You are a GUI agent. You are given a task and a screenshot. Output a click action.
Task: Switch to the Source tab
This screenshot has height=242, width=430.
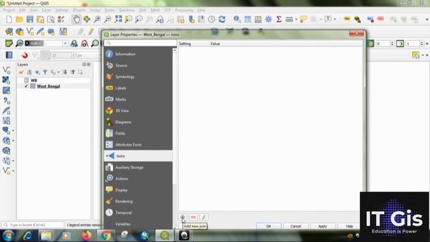point(138,65)
